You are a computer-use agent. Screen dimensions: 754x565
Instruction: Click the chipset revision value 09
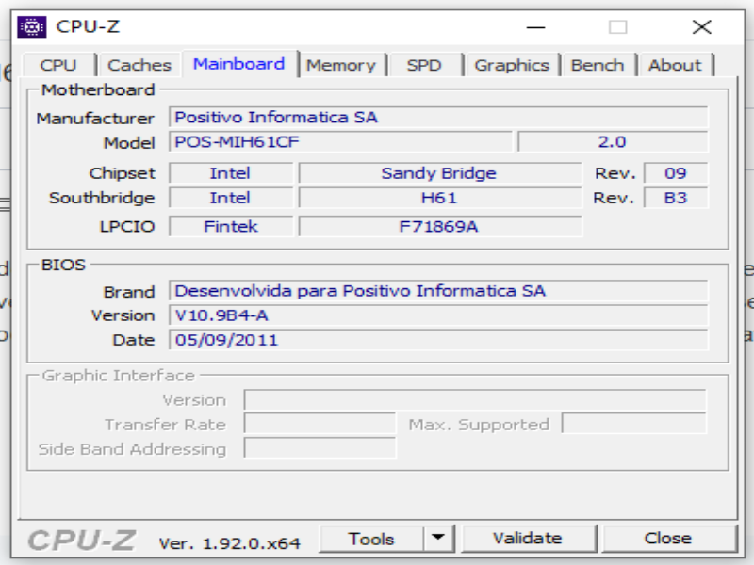pyautogui.click(x=676, y=173)
